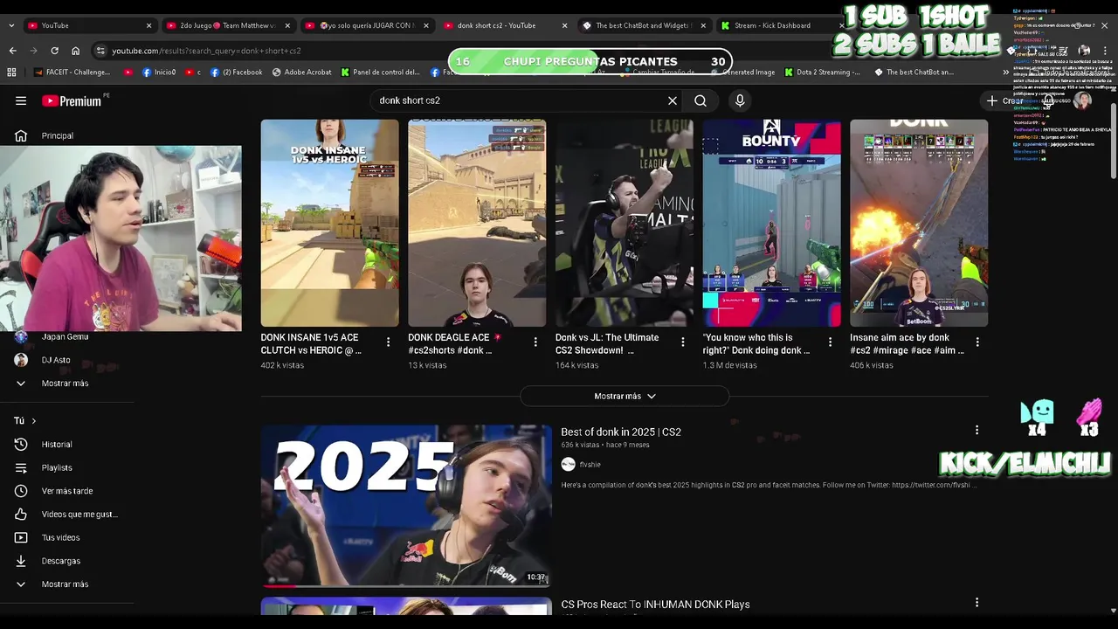The image size is (1118, 629).
Task: Open Best of donk in 2025 | CS2 title
Action: point(621,432)
